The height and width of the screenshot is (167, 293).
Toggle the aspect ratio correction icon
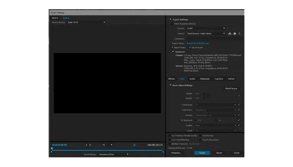tap(134, 145)
